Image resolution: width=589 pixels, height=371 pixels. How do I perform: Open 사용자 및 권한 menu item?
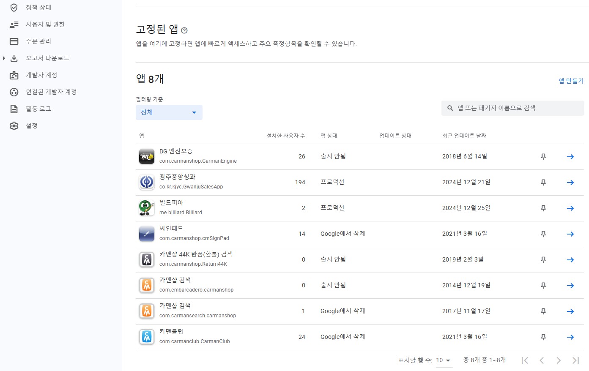coord(45,25)
